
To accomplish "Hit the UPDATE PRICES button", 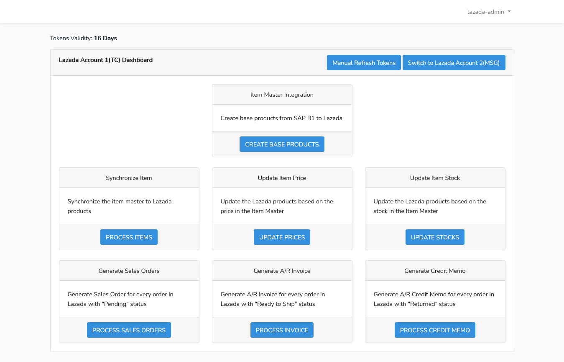I will [282, 237].
